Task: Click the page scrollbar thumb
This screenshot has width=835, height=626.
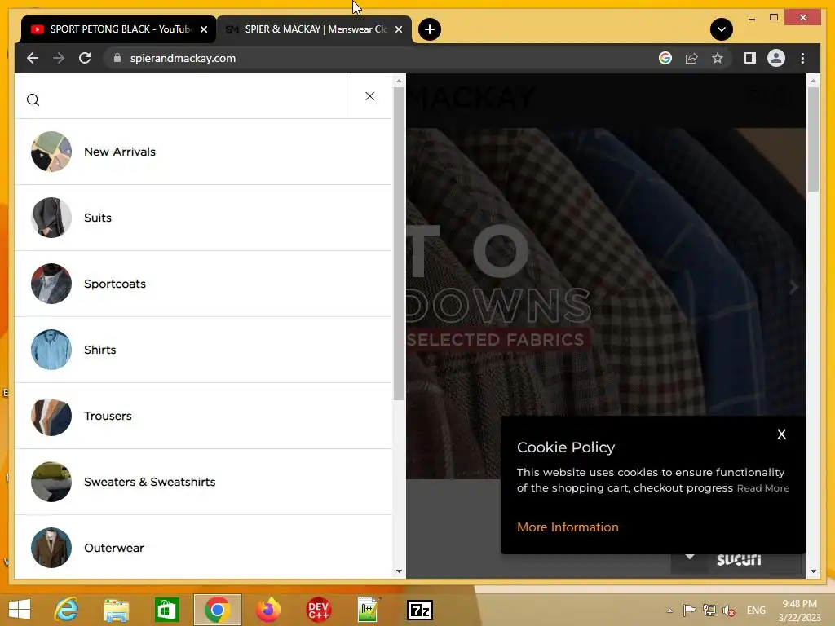Action: click(813, 139)
